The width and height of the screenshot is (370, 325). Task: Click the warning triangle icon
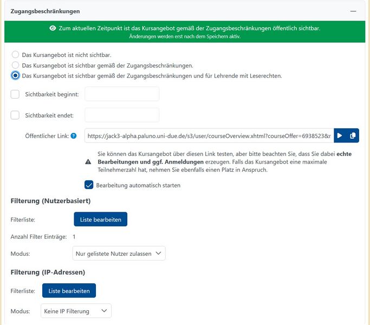[88, 162]
